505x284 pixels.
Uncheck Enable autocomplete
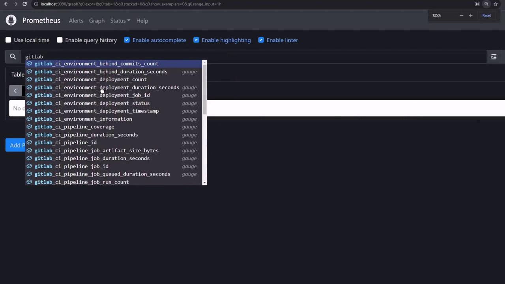[x=127, y=40]
